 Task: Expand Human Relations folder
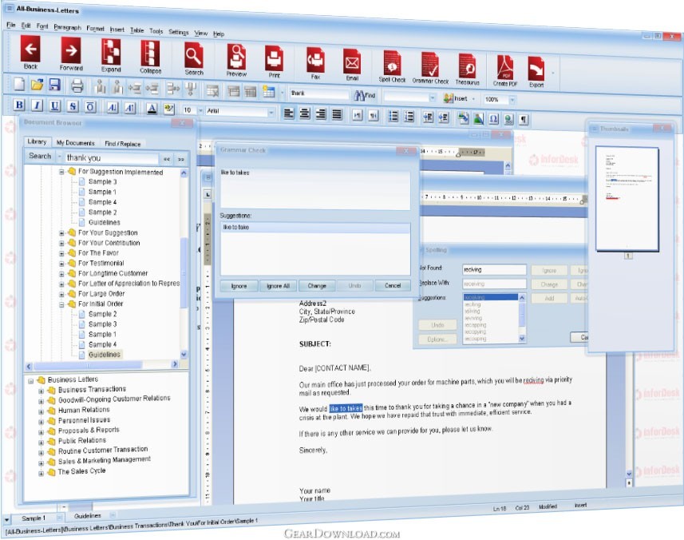tap(41, 411)
